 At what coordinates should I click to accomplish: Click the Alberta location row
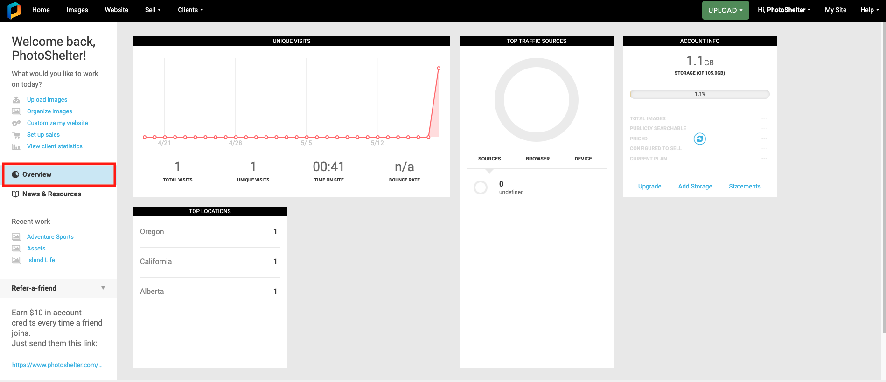[x=210, y=292]
